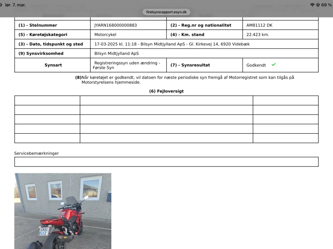Click Bilsyn Midtjylland ApS in Synsvirksomhed row
This screenshot has width=333, height=249.
pos(117,53)
